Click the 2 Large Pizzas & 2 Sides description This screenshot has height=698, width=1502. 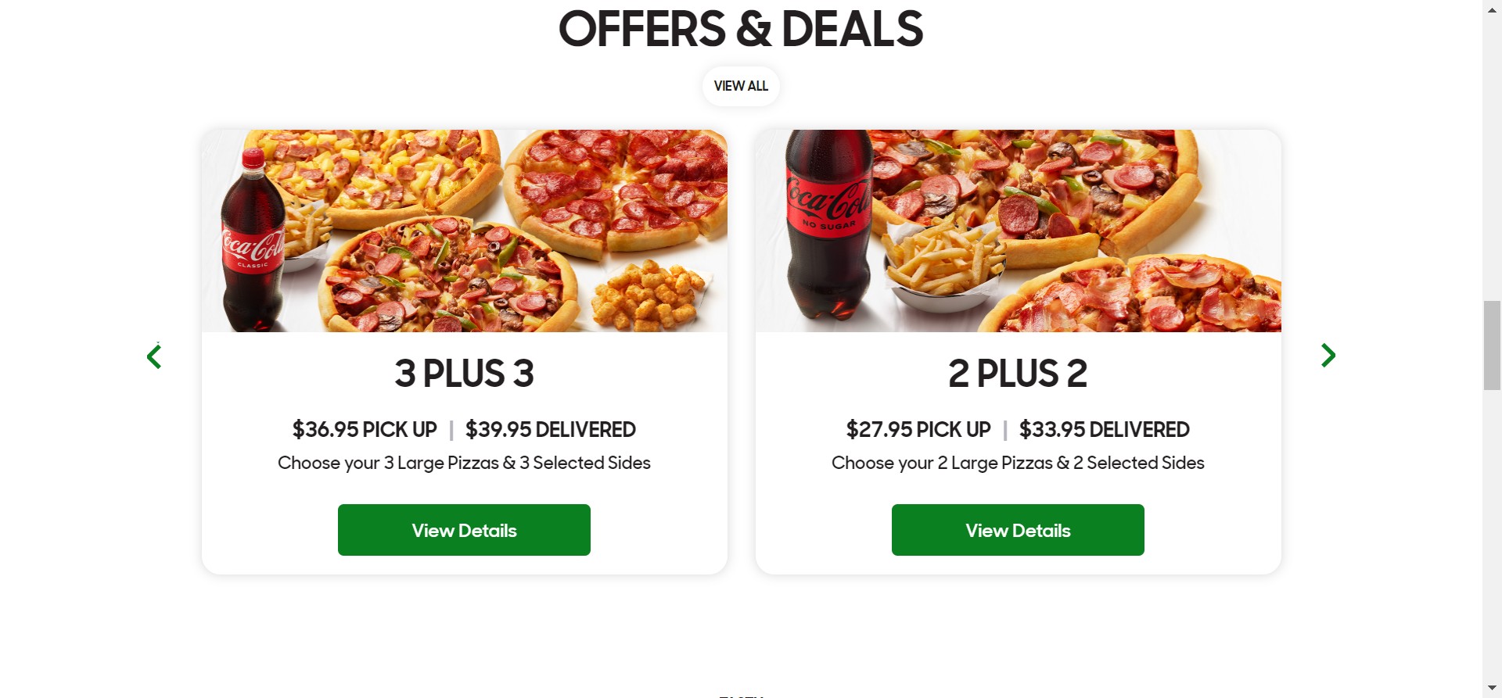click(x=1018, y=464)
